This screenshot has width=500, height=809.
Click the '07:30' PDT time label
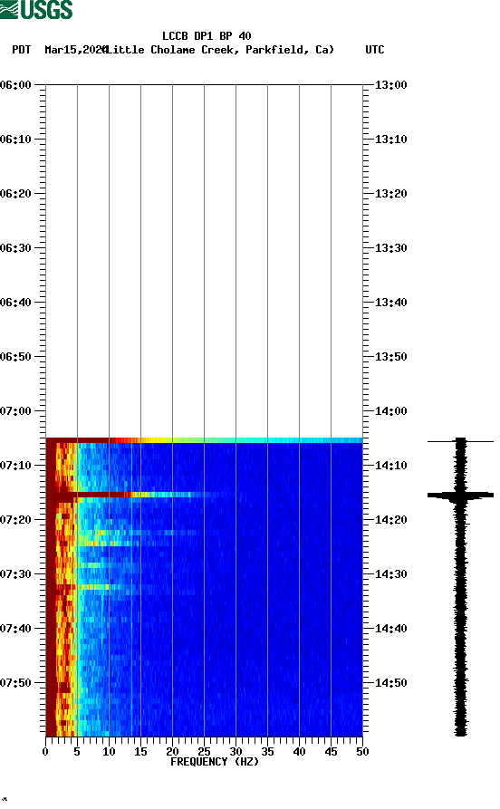[16, 574]
